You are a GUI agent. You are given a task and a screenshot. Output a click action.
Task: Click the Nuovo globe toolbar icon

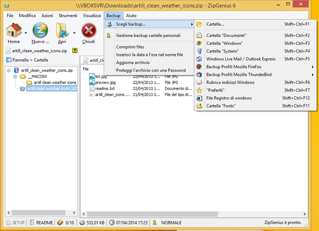pos(40,30)
